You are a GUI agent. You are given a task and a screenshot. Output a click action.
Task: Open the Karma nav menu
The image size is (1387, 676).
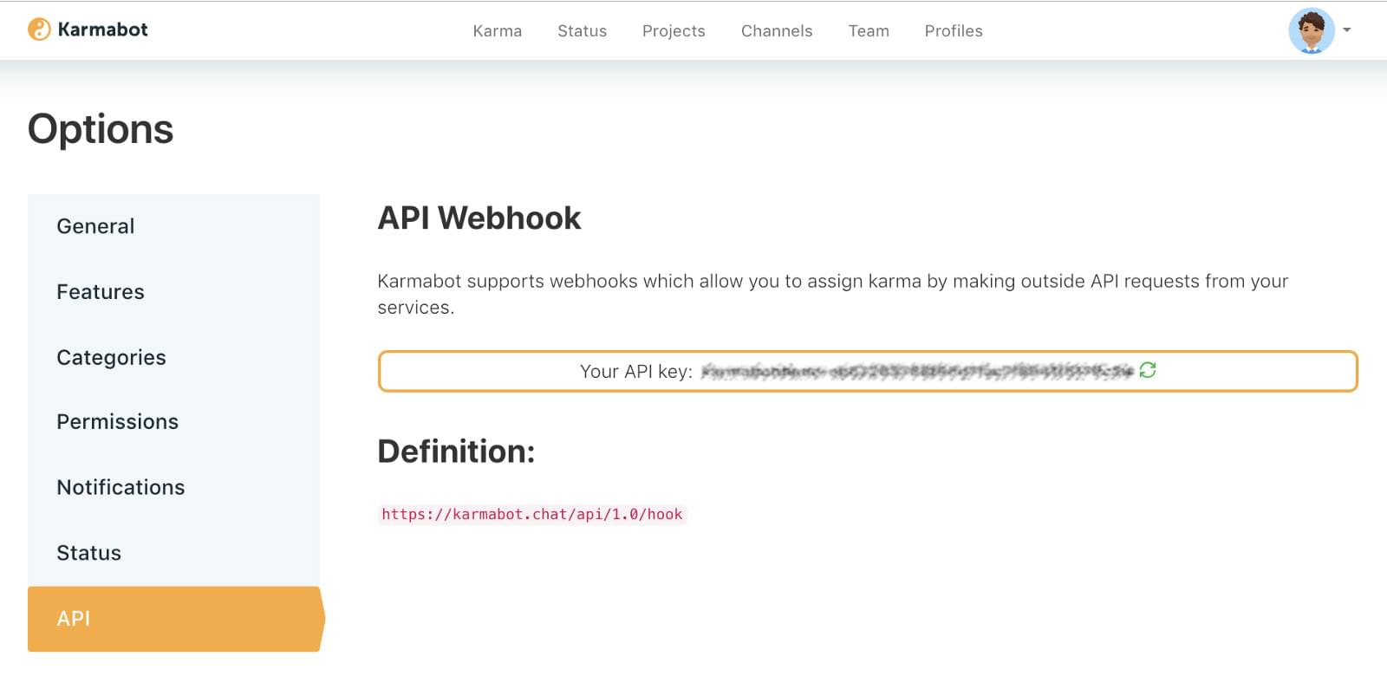498,31
